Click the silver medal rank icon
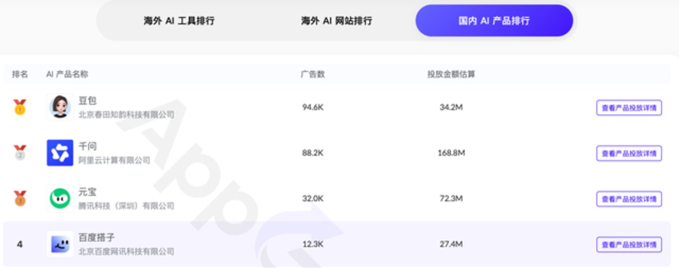 coord(20,153)
